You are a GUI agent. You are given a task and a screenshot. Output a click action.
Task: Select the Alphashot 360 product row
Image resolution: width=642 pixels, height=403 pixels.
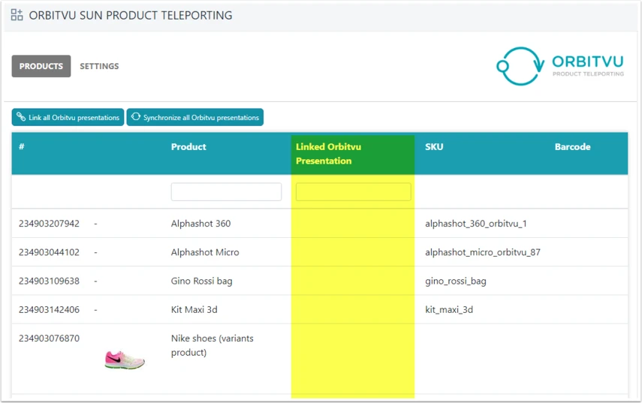click(x=320, y=224)
